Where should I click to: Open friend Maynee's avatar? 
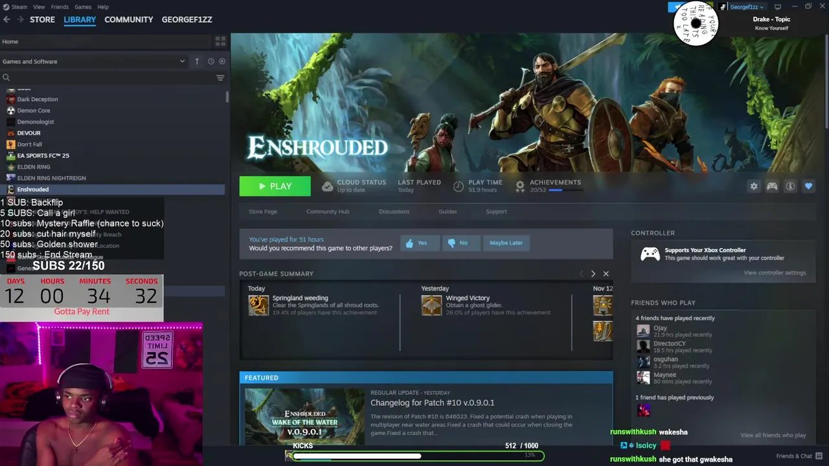[x=643, y=377]
